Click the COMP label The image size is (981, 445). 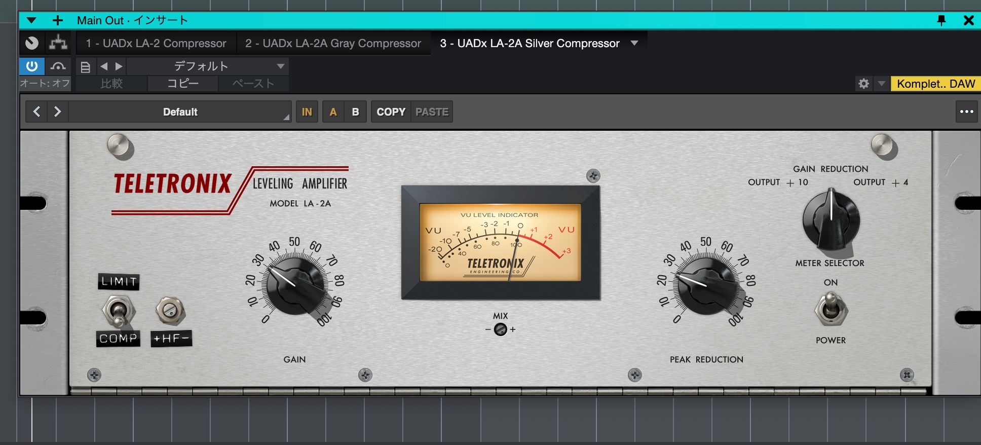point(118,339)
